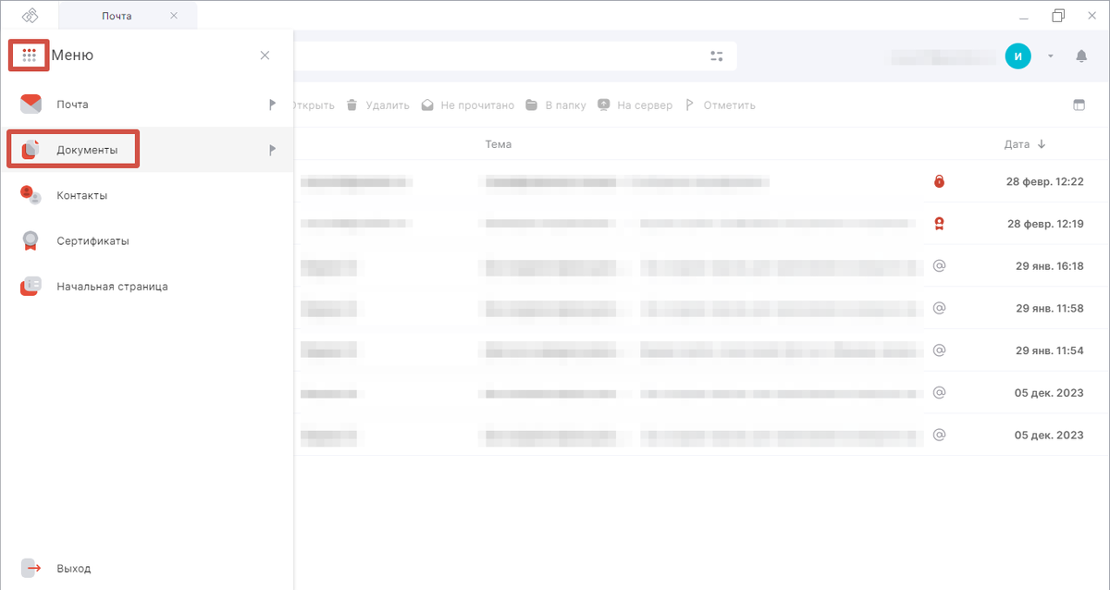Click the @ icon on 29 янв. 11:54 message
The image size is (1110, 590).
coord(939,350)
